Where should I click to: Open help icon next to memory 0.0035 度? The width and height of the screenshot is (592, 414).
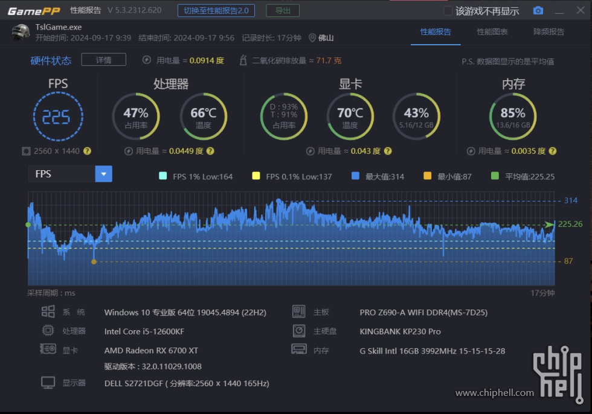click(552, 151)
